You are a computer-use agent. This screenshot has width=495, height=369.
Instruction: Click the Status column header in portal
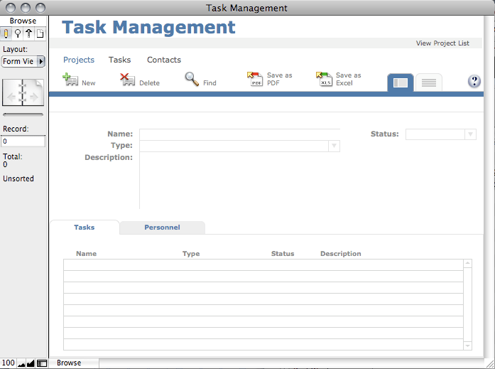point(283,253)
